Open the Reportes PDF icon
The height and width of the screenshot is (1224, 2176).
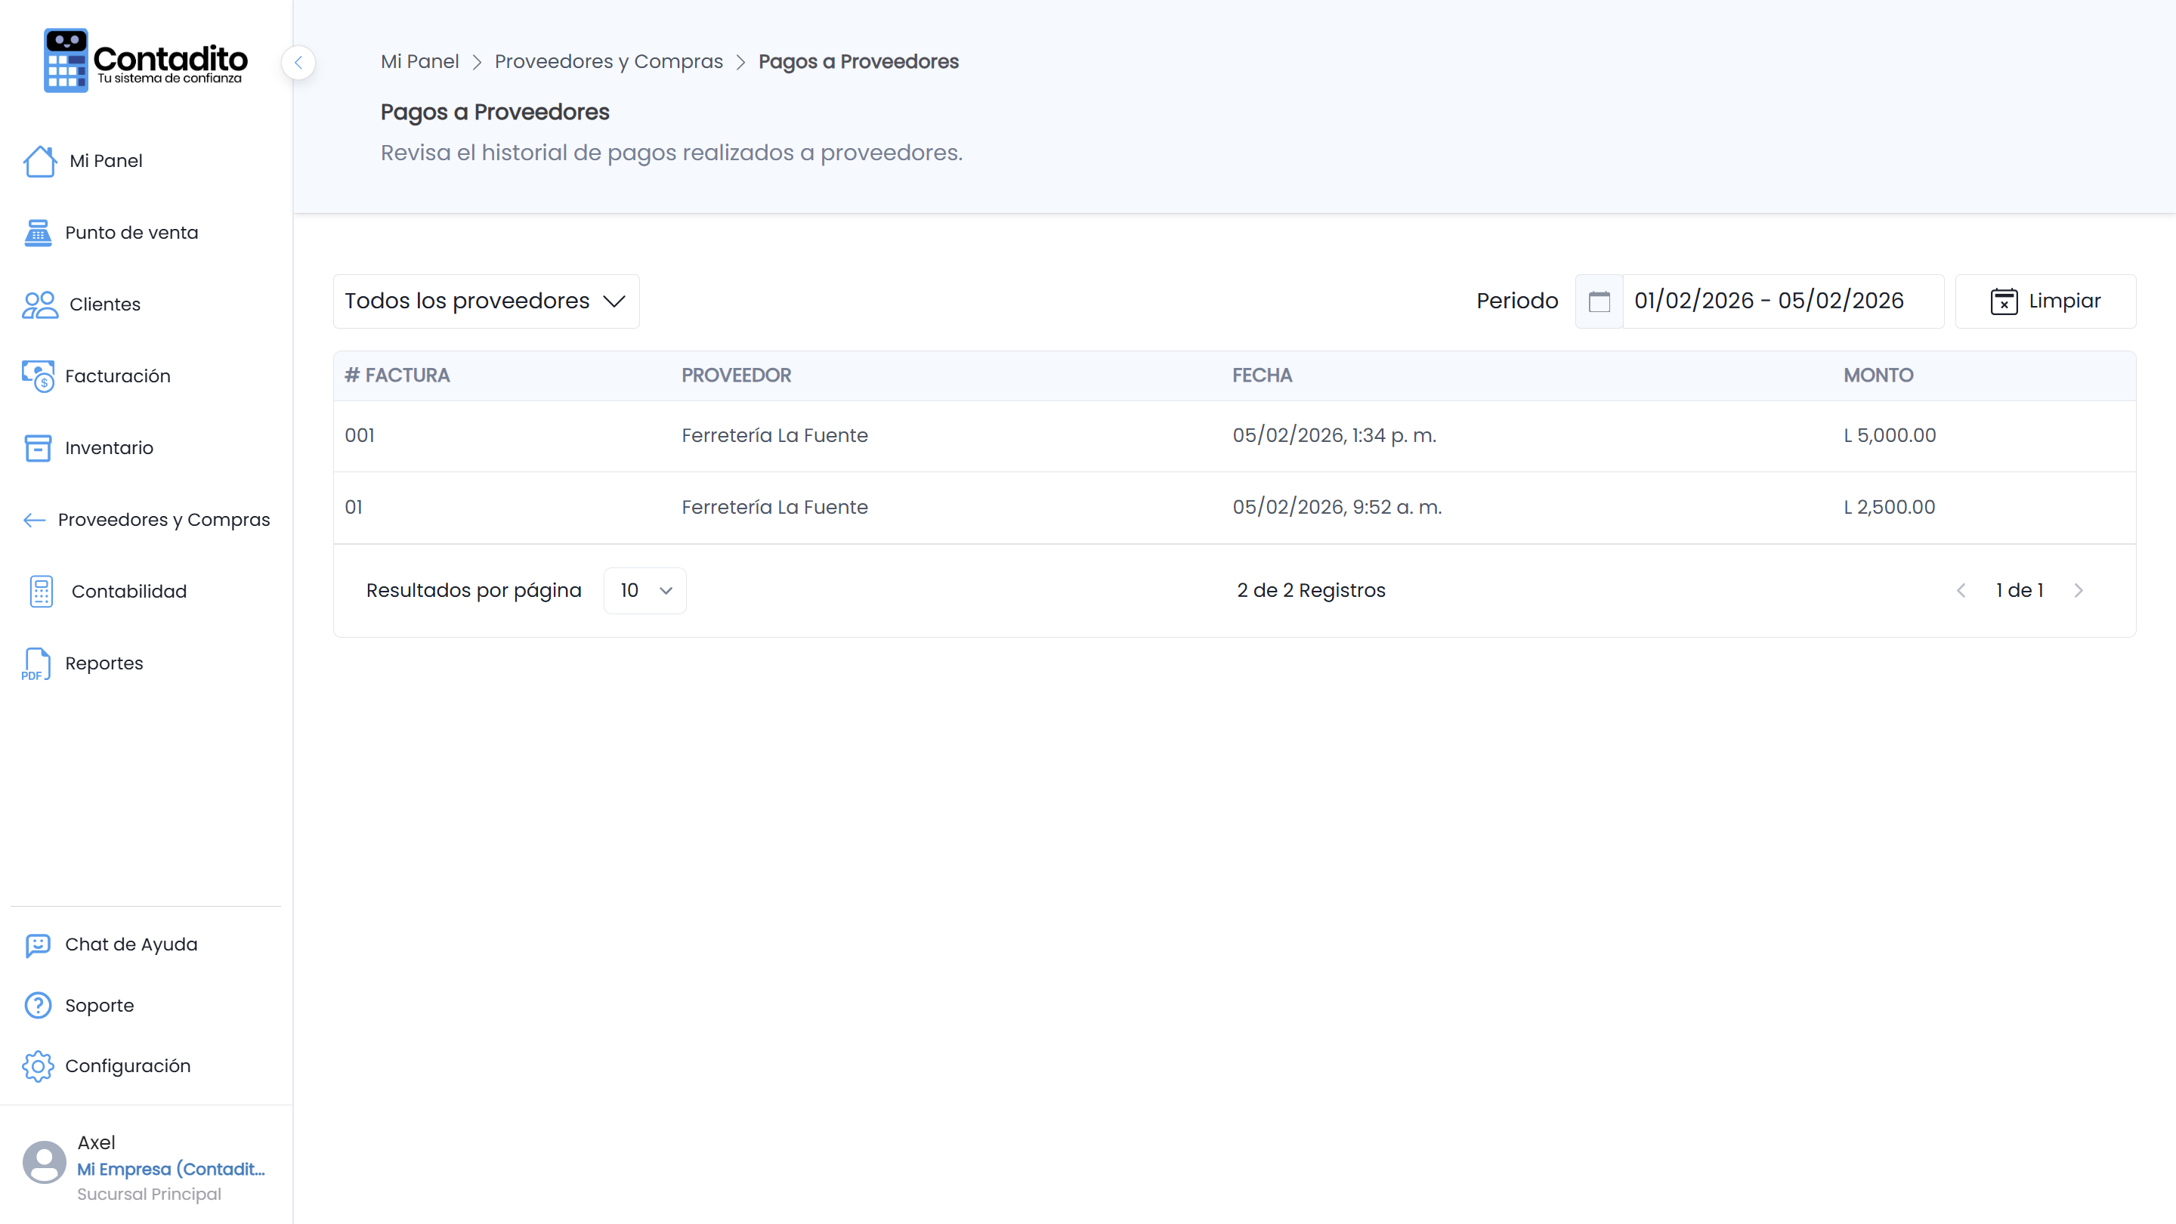(36, 664)
